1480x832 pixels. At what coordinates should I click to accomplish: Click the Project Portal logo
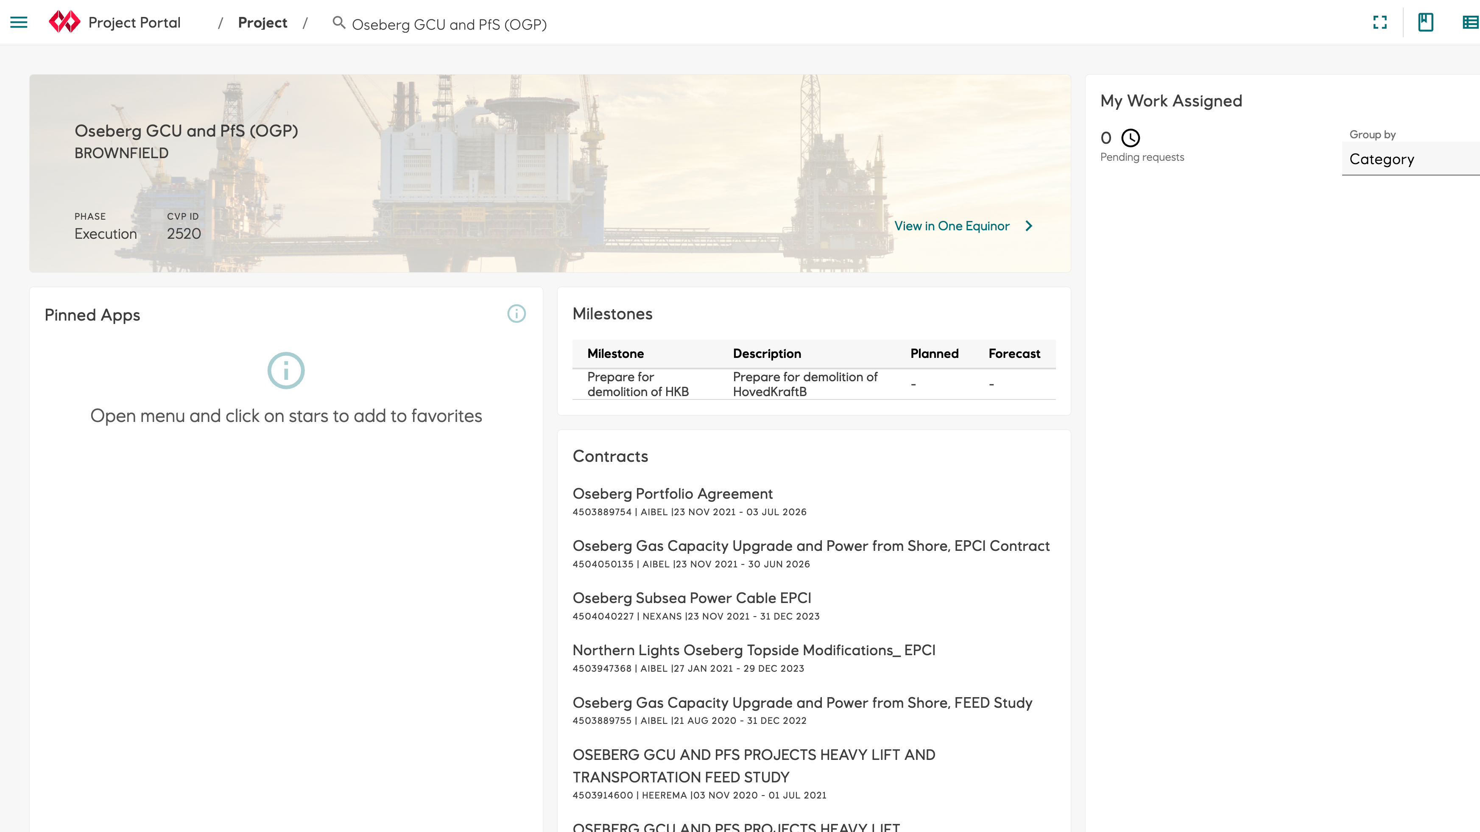(x=64, y=22)
